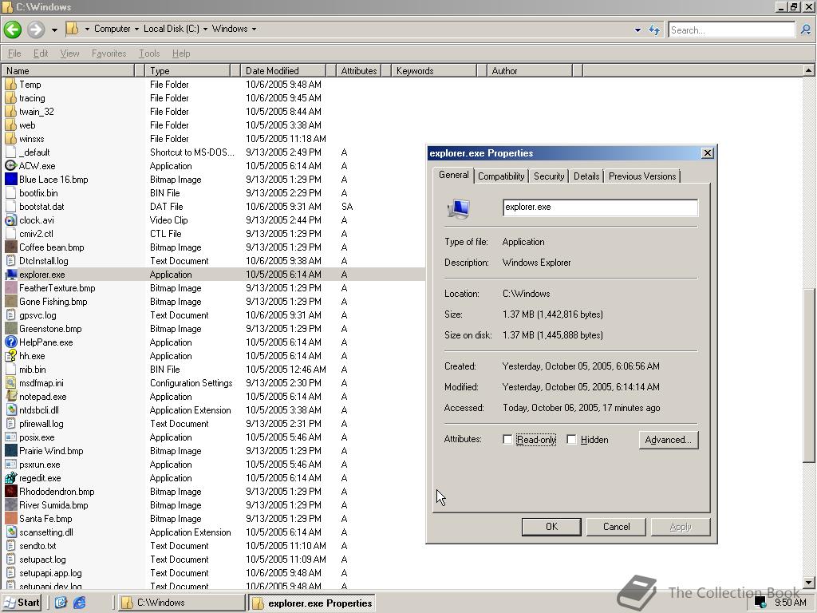Select the Santa Fe.bmp icon

pyautogui.click(x=11, y=518)
